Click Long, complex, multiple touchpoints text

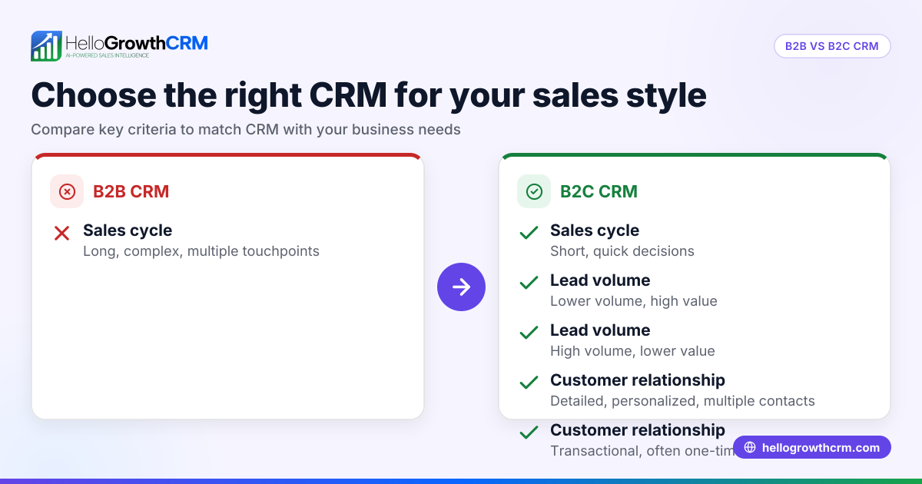point(201,251)
